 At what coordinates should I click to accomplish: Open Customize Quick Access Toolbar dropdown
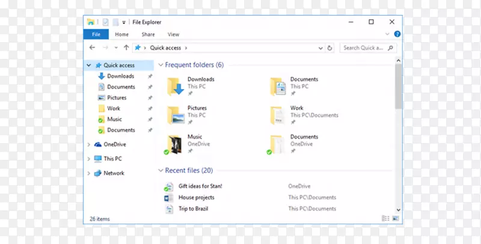[x=124, y=22]
